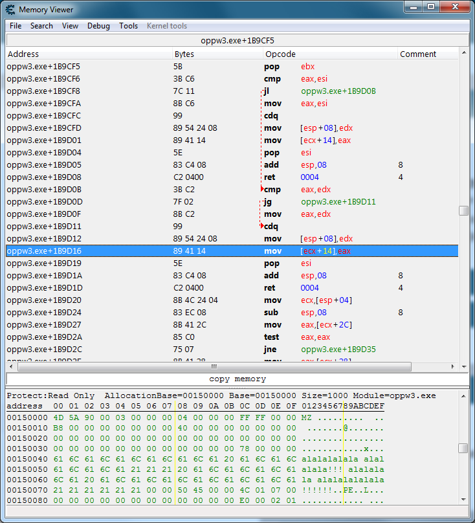Click the hex view scroll-down arrow
Image resolution: width=475 pixels, height=523 pixels.
(x=463, y=500)
